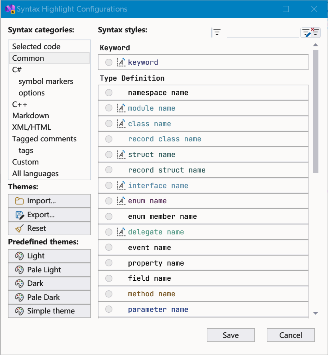Click the style icon beside class name

(x=121, y=124)
